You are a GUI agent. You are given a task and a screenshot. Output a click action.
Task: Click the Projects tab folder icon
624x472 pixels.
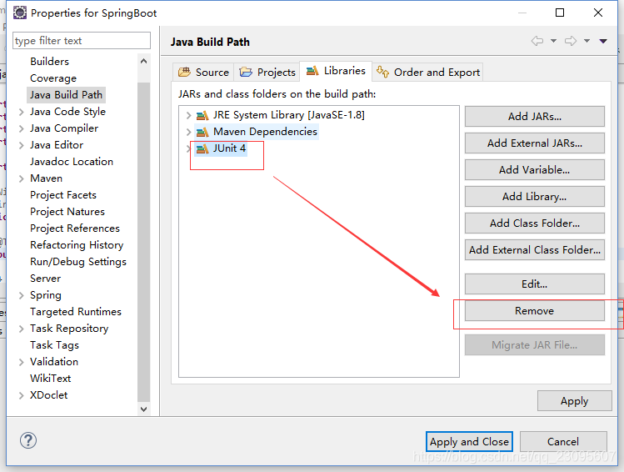click(x=246, y=72)
